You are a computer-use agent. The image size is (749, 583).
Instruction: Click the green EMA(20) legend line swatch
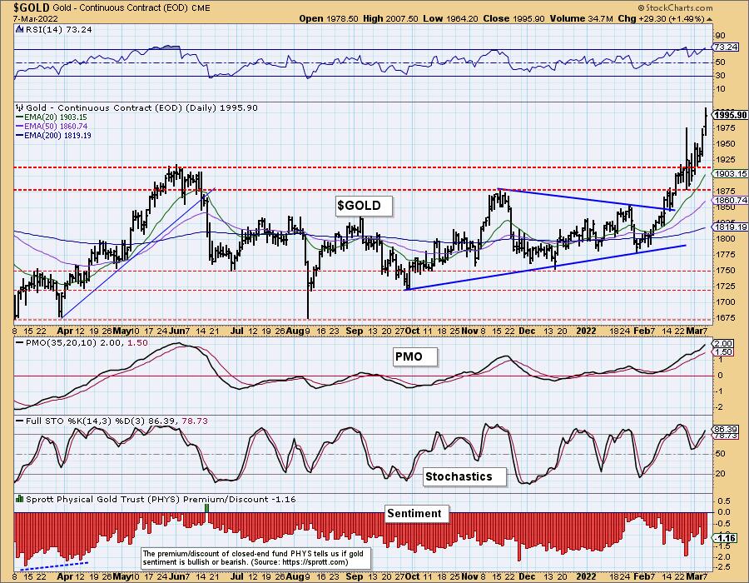[20, 117]
